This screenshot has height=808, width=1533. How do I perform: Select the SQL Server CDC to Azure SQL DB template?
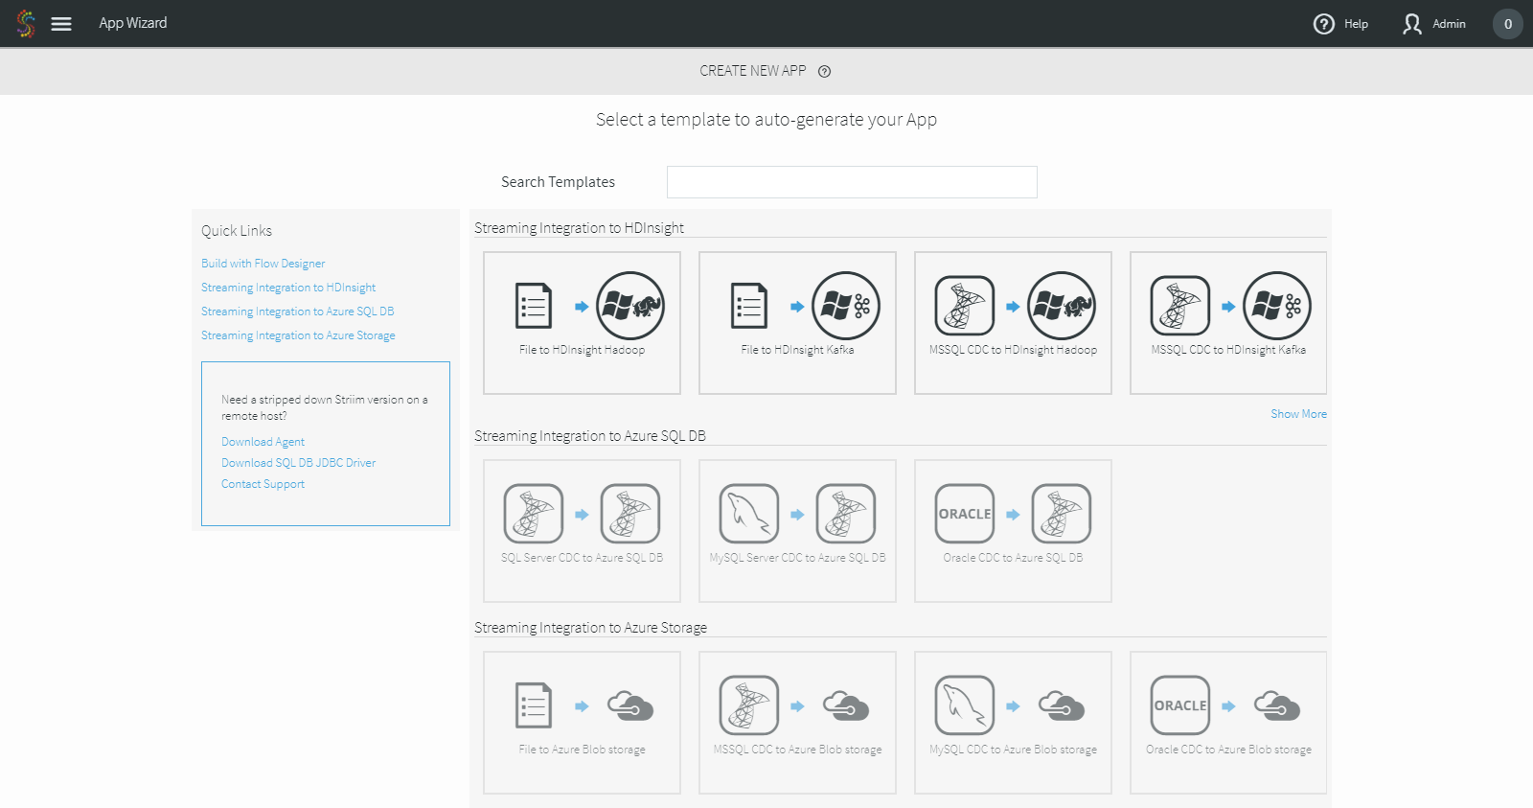pyautogui.click(x=582, y=531)
